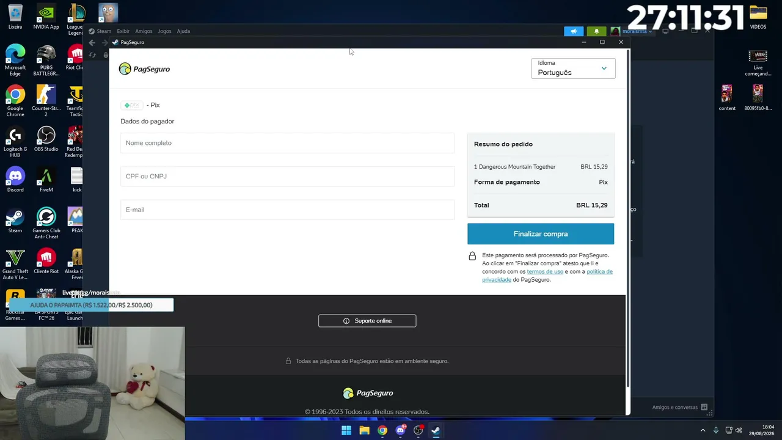This screenshot has width=782, height=440.
Task: Click the Windows Start button
Action: (x=346, y=430)
